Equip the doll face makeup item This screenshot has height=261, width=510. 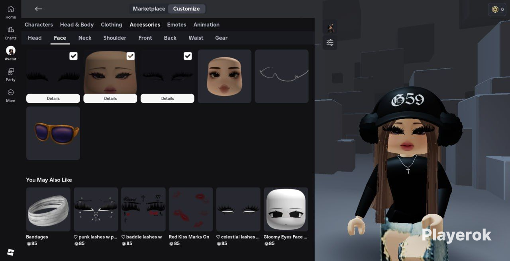(x=225, y=76)
